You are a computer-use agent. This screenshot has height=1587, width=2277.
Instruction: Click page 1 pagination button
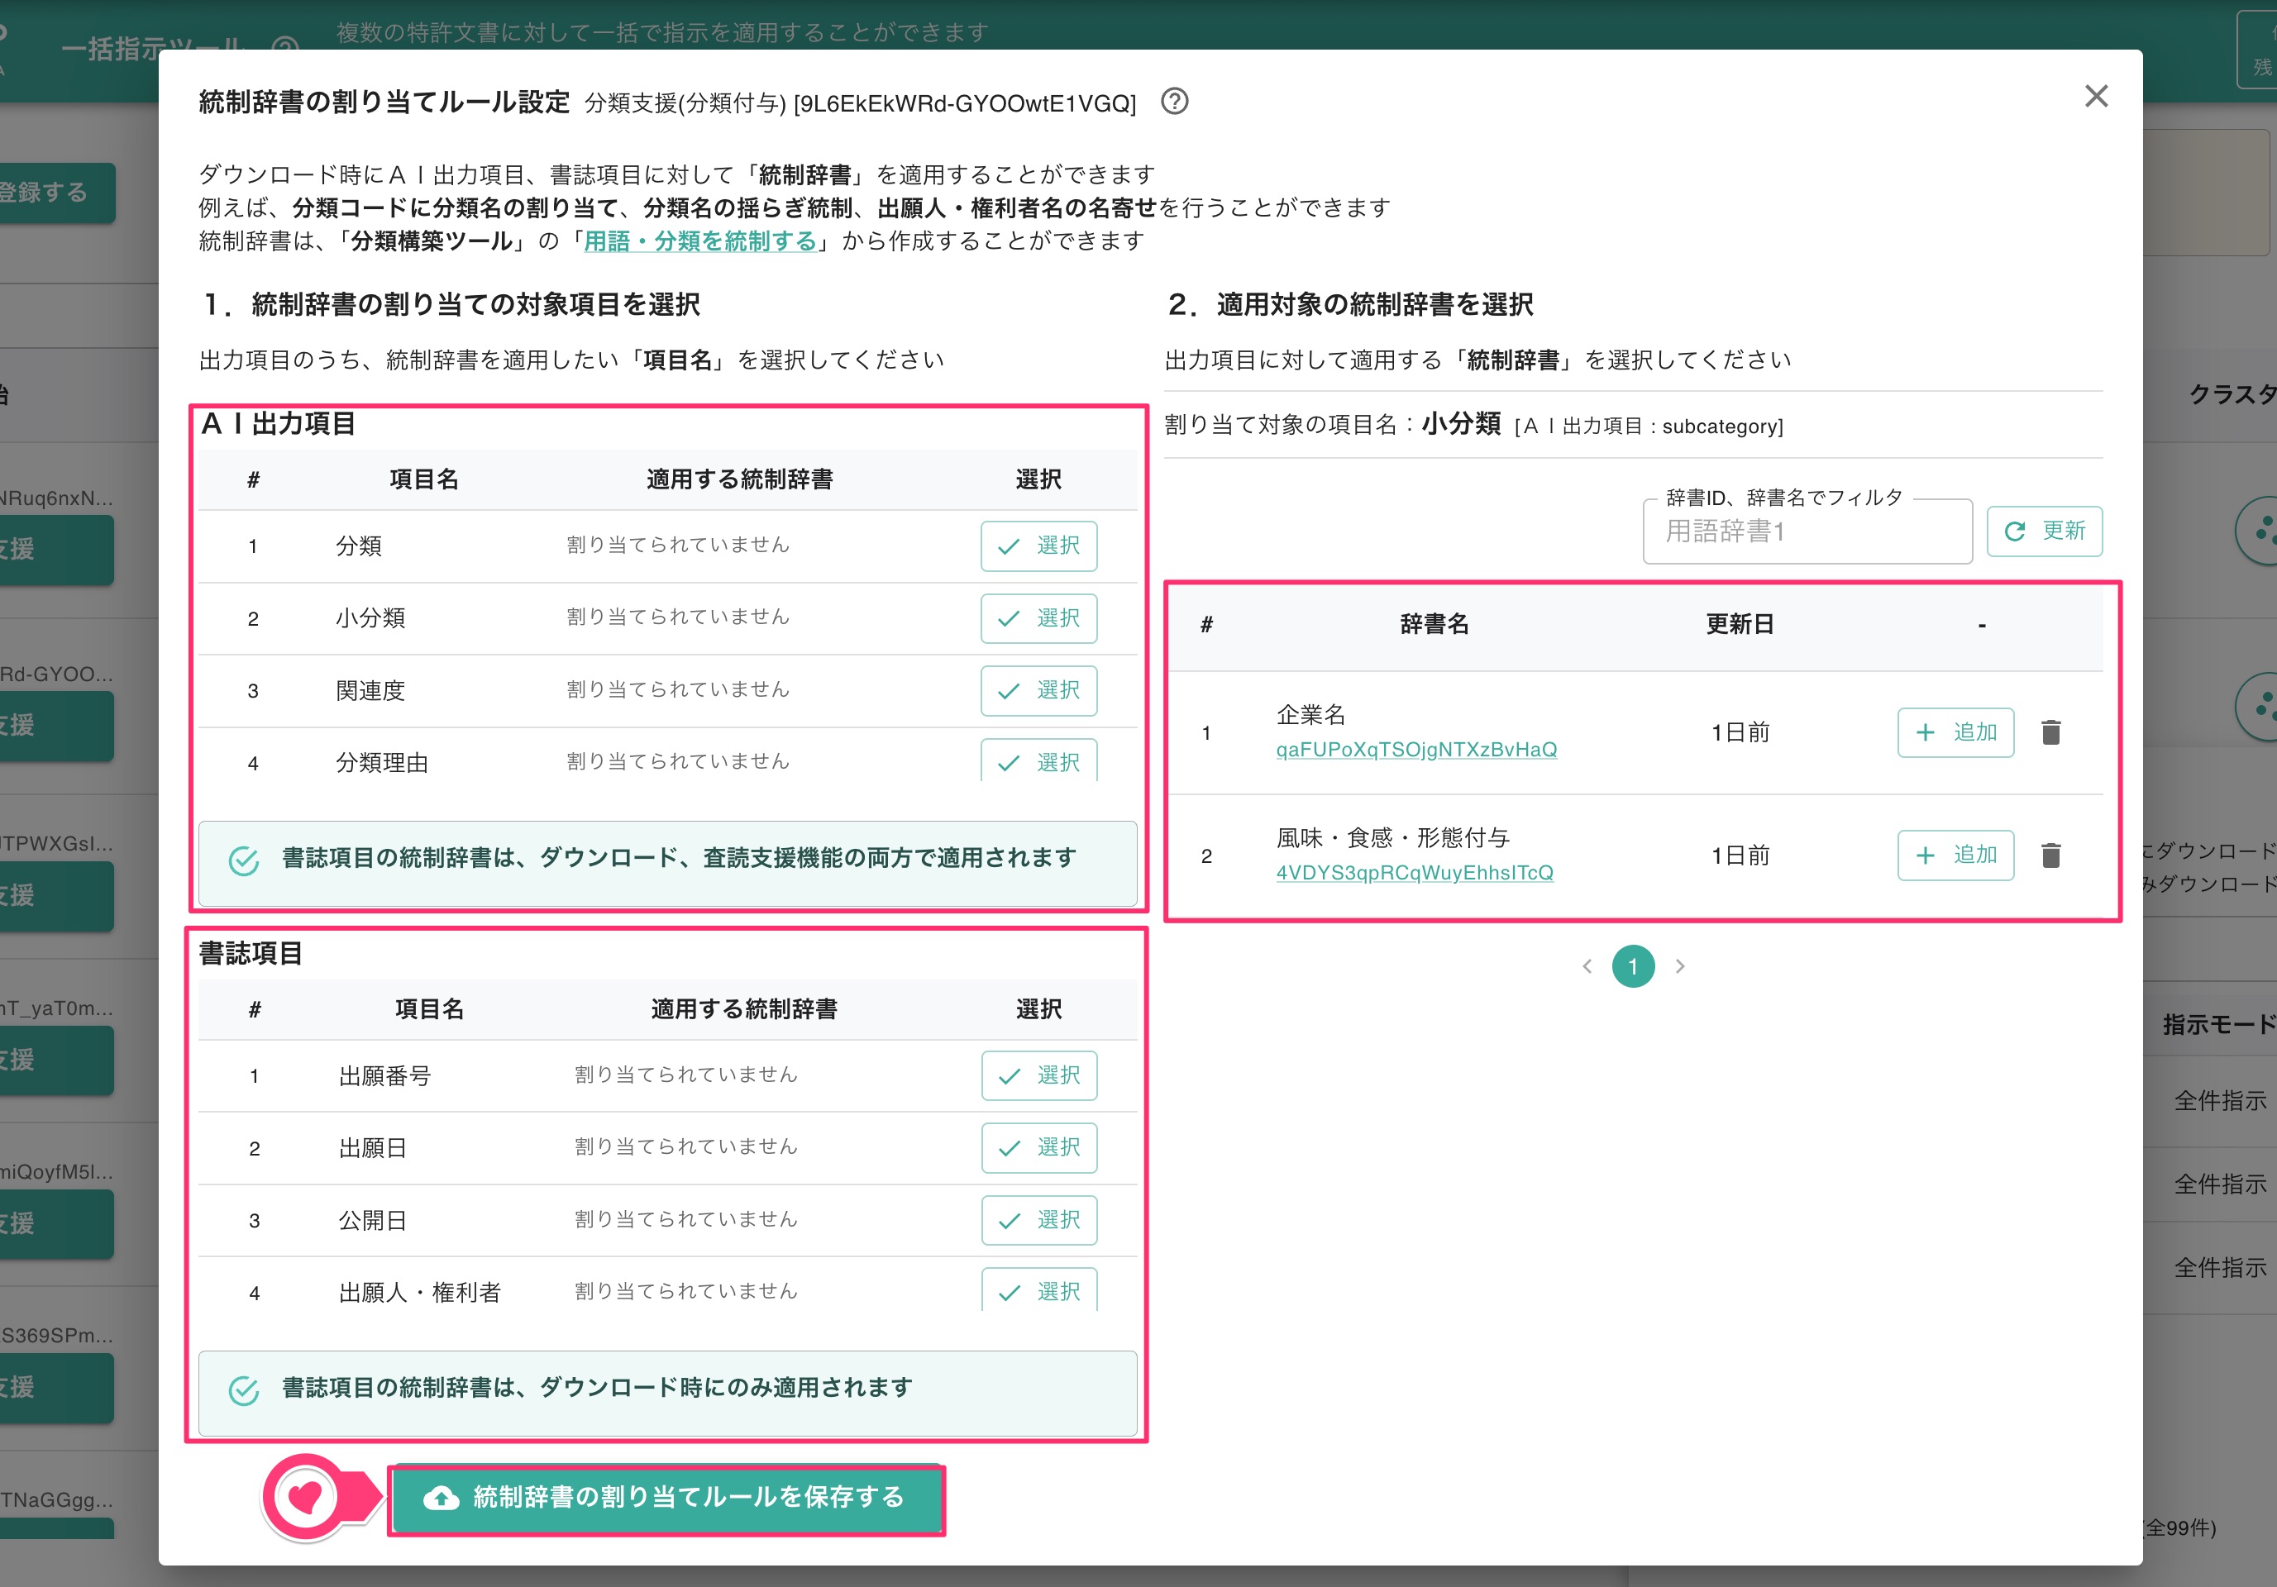(x=1632, y=965)
